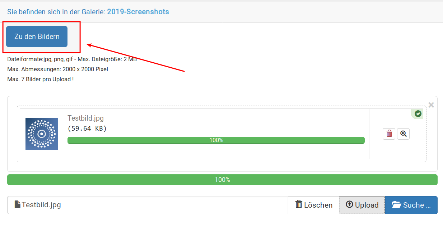
Task: Click the file icon beside the Testbild.jpg caption
Action: (x=17, y=204)
